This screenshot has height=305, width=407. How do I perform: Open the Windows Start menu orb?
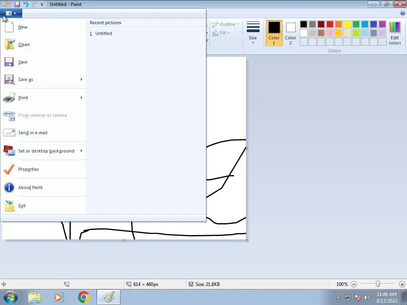click(11, 297)
